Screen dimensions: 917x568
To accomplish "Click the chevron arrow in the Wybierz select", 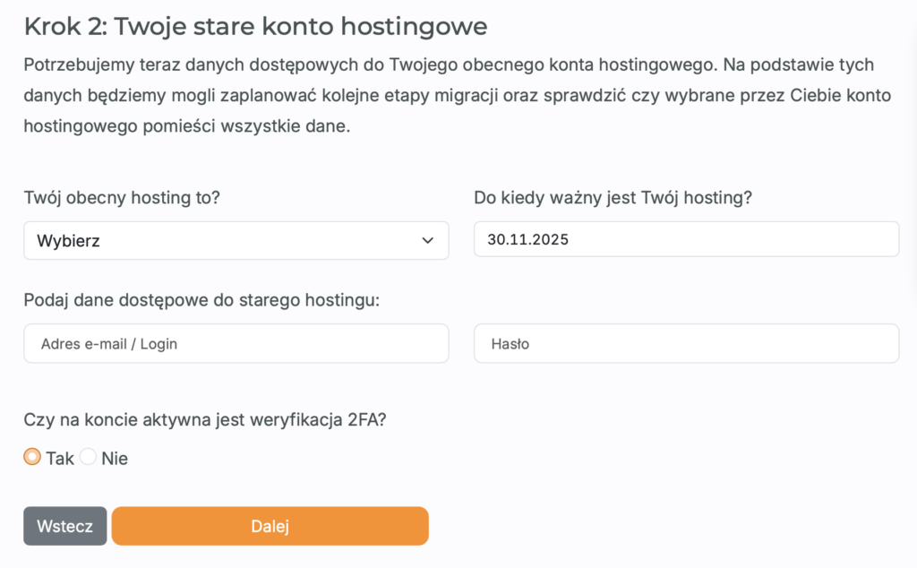I will point(426,240).
